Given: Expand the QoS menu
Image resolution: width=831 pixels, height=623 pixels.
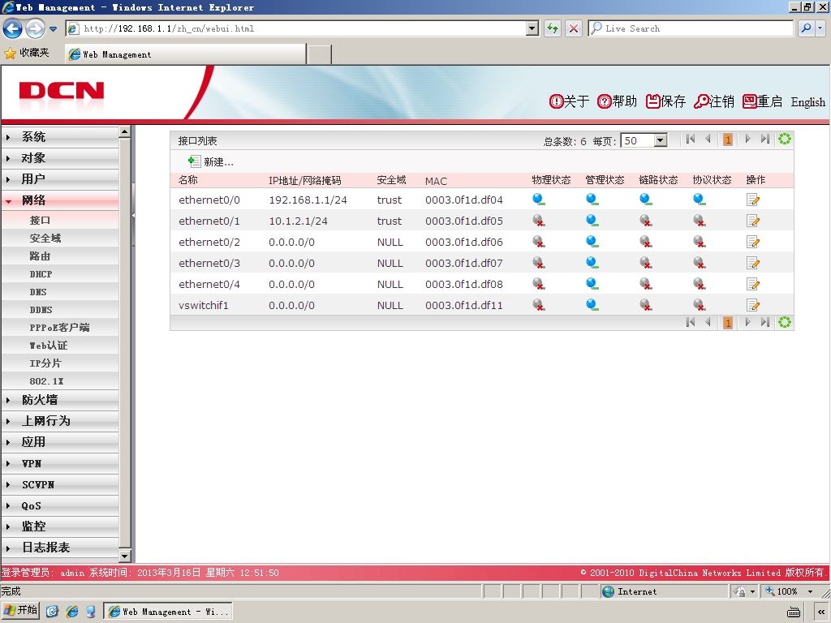Looking at the screenshot, I should click(x=60, y=506).
